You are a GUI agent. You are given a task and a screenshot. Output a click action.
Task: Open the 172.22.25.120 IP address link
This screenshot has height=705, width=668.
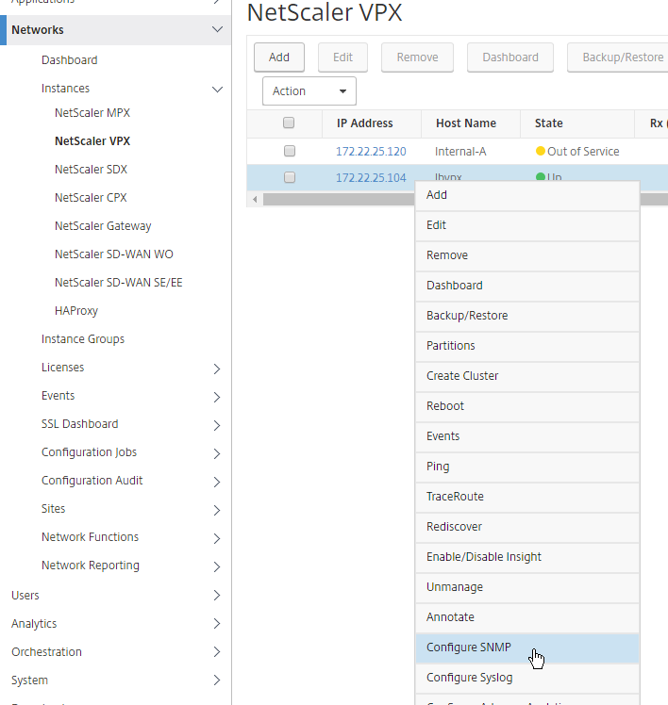pyautogui.click(x=371, y=152)
